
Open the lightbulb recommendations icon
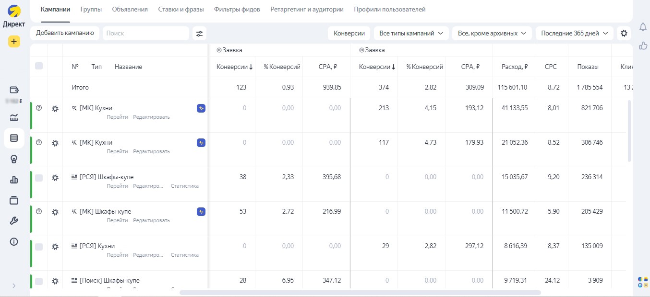tap(14, 159)
